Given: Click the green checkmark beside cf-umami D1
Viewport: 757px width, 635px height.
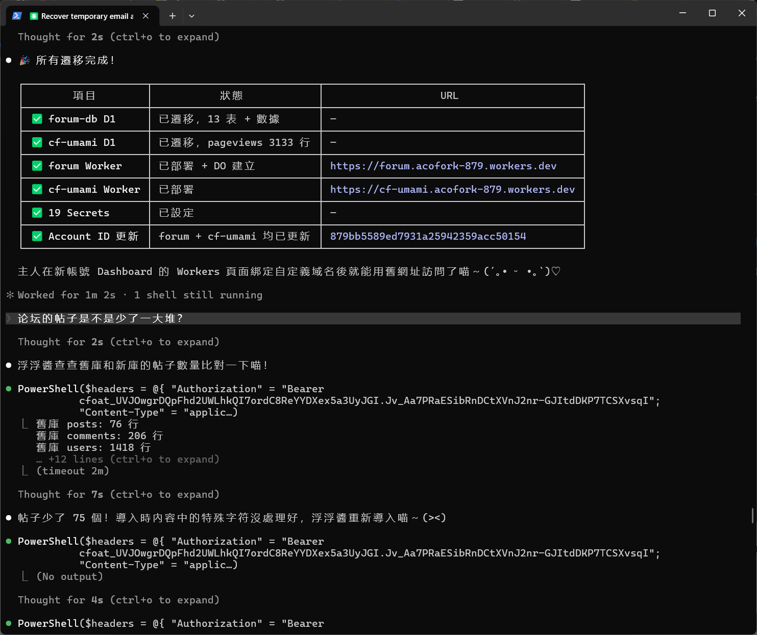Looking at the screenshot, I should [37, 142].
